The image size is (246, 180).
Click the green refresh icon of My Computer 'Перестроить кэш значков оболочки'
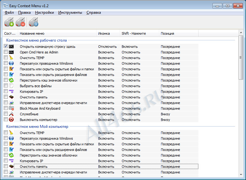pyautogui.click(x=11, y=155)
